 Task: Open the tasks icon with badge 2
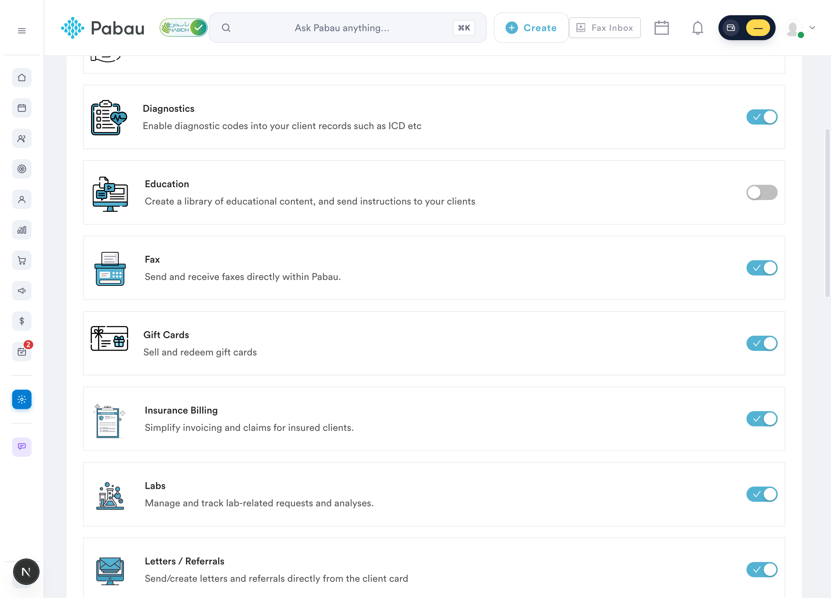pyautogui.click(x=21, y=352)
